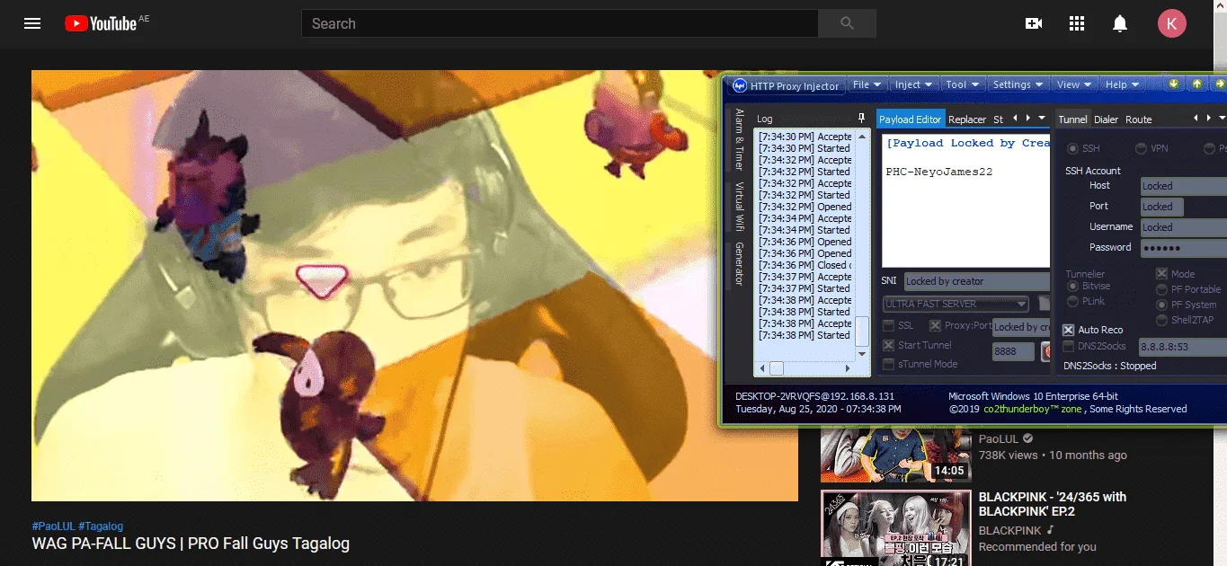Go to the YouTube home logo
The height and width of the screenshot is (566, 1227).
[101, 23]
